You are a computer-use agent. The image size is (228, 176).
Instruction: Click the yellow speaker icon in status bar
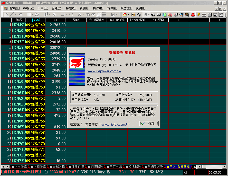pos(185,172)
